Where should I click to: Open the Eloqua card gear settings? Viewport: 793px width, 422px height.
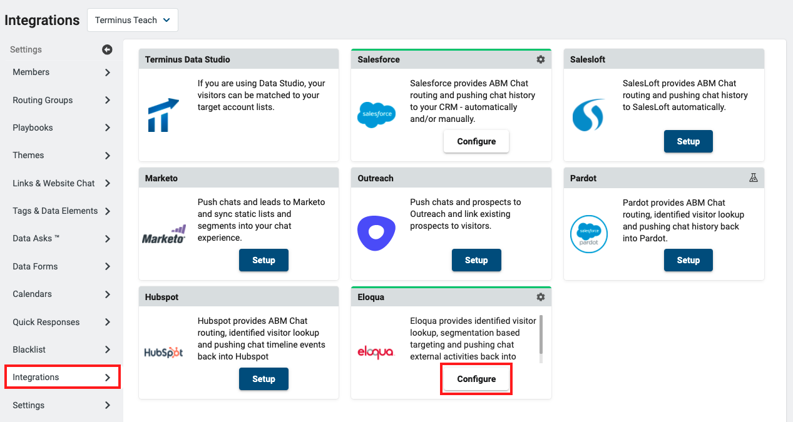[x=541, y=297]
